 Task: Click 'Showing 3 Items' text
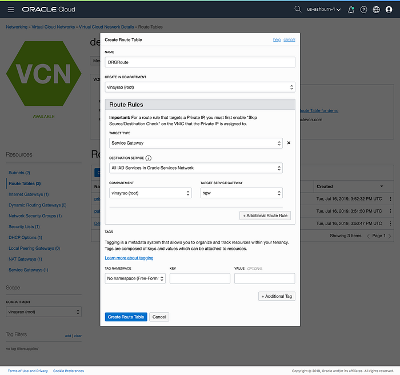tap(345, 236)
